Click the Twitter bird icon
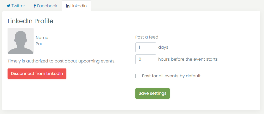 8,6
